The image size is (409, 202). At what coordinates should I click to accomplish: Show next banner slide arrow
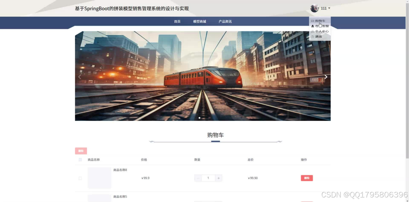326,77
